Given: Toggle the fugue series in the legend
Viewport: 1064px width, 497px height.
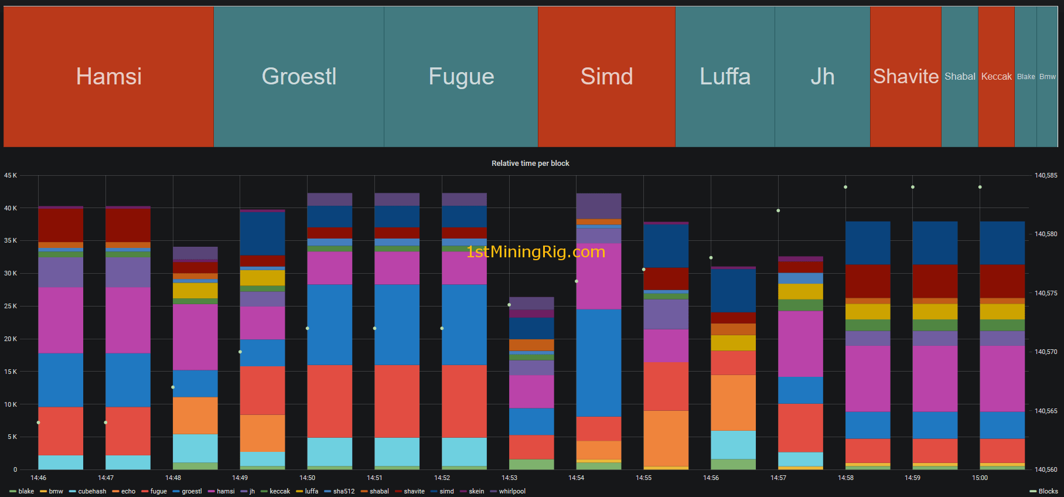Looking at the screenshot, I should click(155, 491).
